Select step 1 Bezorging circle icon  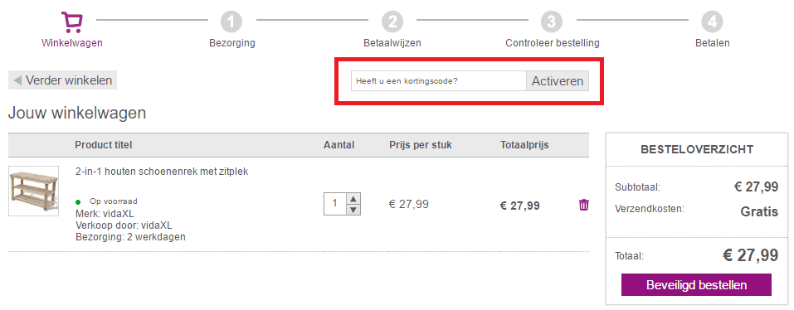point(232,22)
